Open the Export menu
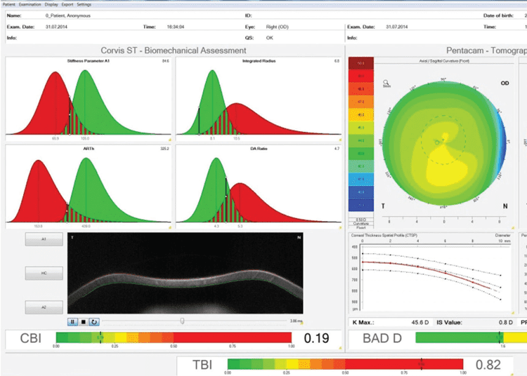Screen dimensions: 527x376 pyautogui.click(x=67, y=4)
